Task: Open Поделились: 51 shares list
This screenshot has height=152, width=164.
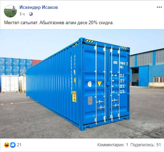Action: point(146,145)
